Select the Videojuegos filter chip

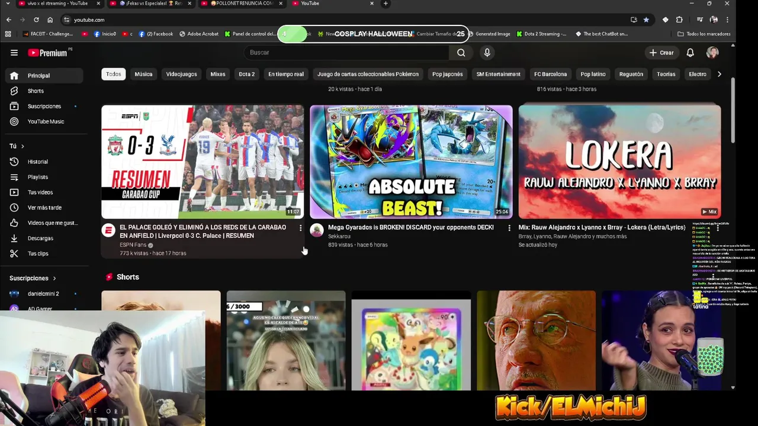click(x=181, y=75)
